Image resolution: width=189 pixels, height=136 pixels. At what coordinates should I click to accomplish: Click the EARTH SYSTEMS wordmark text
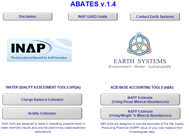coord(140,61)
